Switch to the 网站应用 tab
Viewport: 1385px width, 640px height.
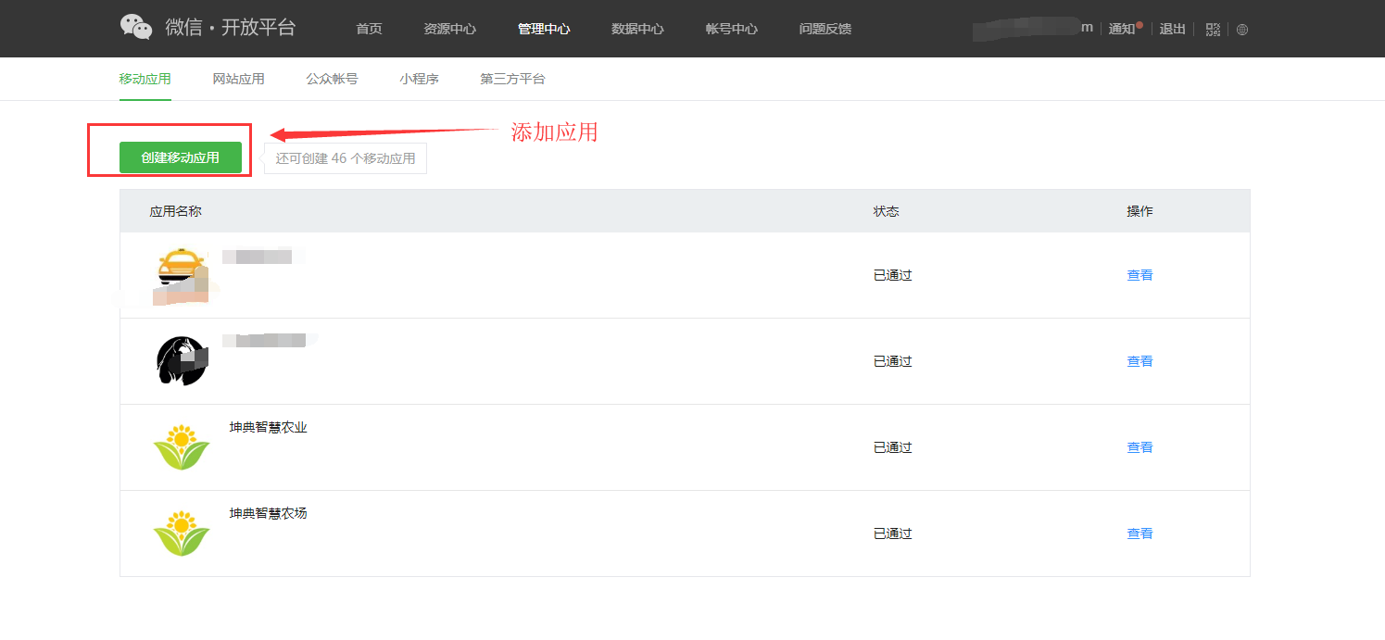point(237,79)
